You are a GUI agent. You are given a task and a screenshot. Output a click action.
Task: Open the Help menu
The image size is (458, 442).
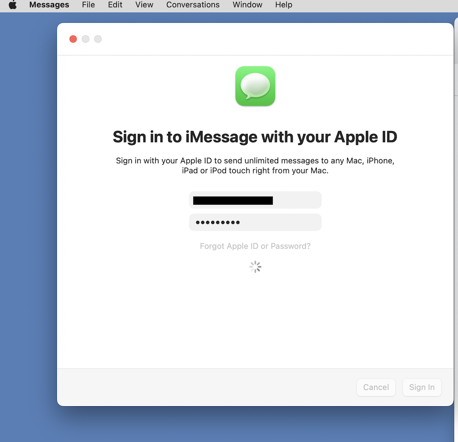284,4
